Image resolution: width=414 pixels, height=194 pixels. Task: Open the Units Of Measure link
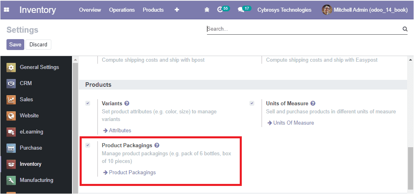294,123
